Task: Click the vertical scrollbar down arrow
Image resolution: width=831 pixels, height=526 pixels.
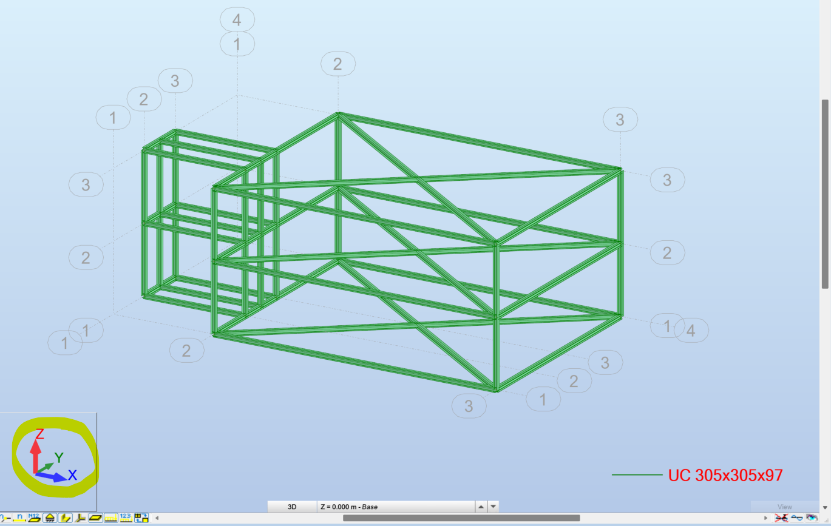Action: click(825, 507)
